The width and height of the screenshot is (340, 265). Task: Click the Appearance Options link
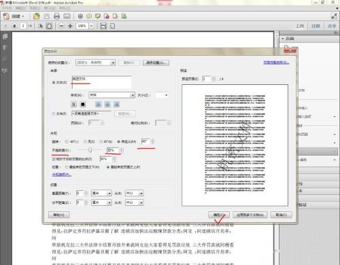point(62,175)
